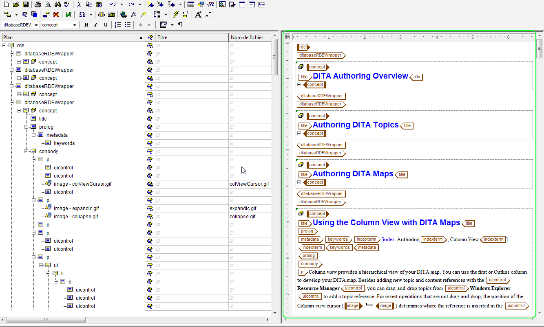Select image - expandic.gif tree item
This screenshot has height=327, width=544.
click(x=76, y=208)
